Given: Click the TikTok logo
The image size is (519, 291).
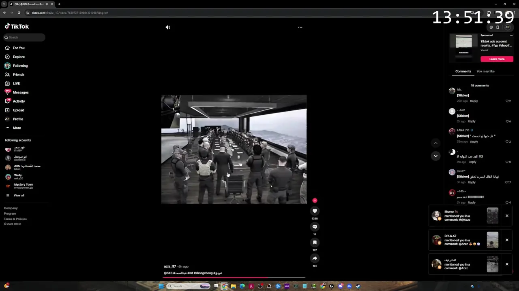Looking at the screenshot, I should tap(17, 26).
